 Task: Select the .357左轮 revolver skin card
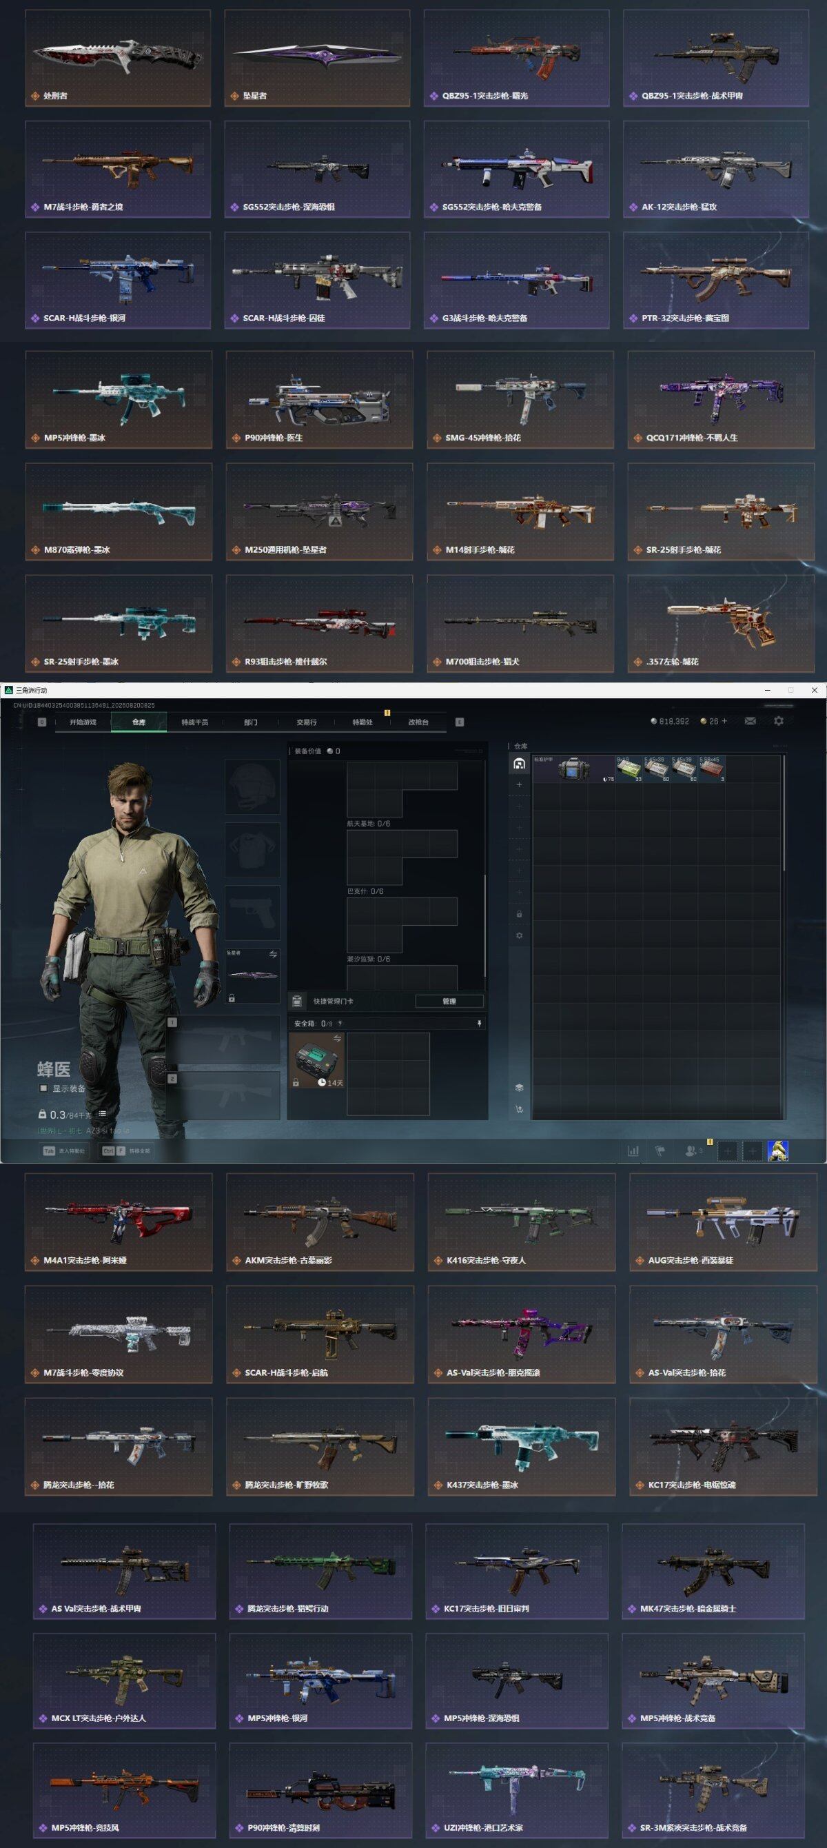pos(721,623)
